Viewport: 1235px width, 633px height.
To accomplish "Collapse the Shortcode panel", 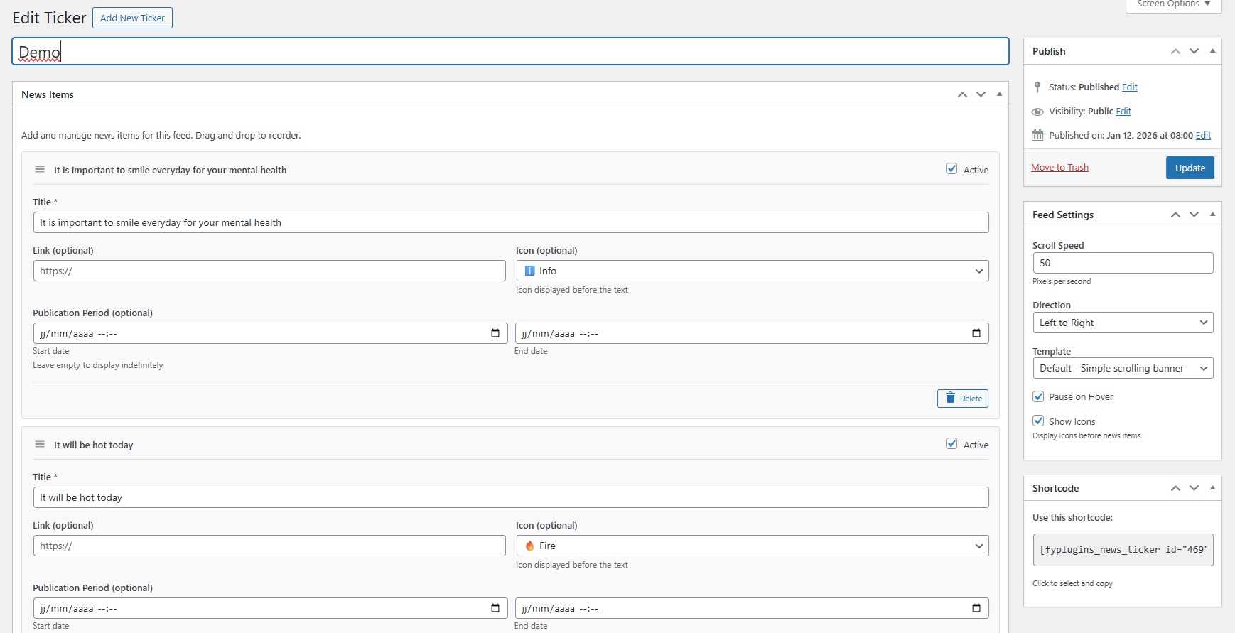I will 1212,488.
